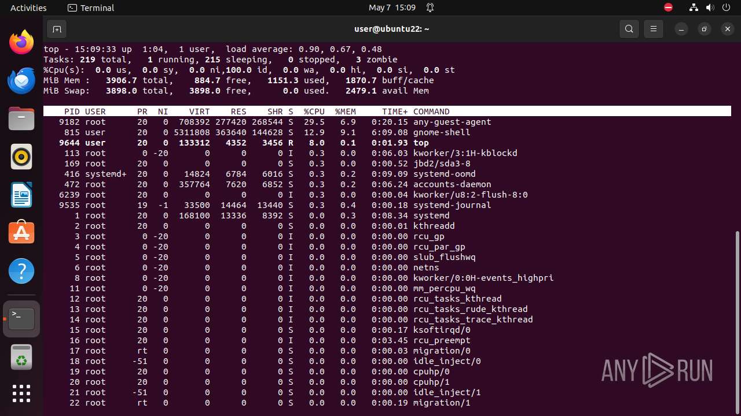
Task: Open power menu icon in top bar
Action: pyautogui.click(x=726, y=8)
